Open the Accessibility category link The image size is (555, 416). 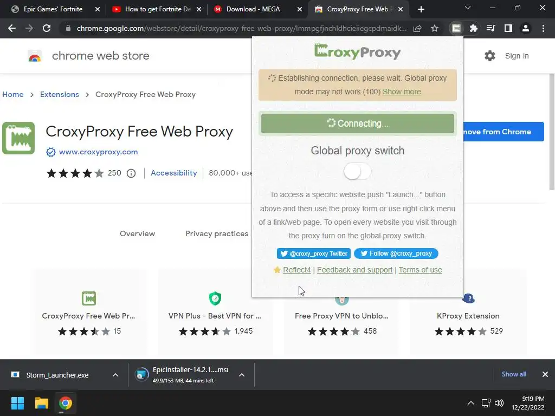click(174, 173)
